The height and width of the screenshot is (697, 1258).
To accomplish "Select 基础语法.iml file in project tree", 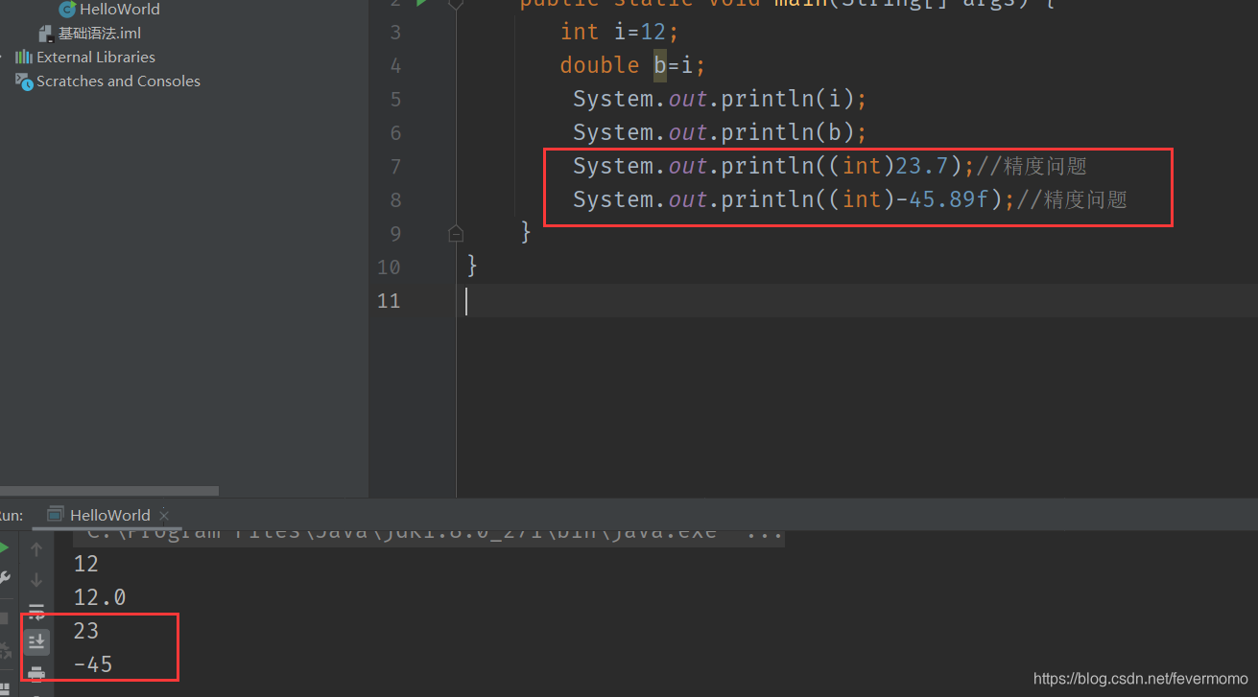I will [x=99, y=34].
